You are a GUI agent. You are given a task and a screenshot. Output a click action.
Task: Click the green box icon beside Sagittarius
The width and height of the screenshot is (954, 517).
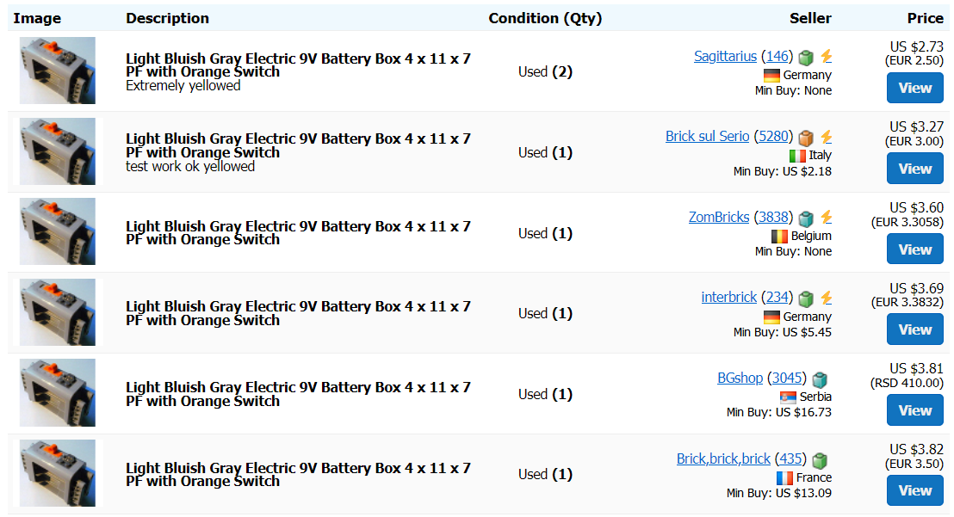point(806,57)
